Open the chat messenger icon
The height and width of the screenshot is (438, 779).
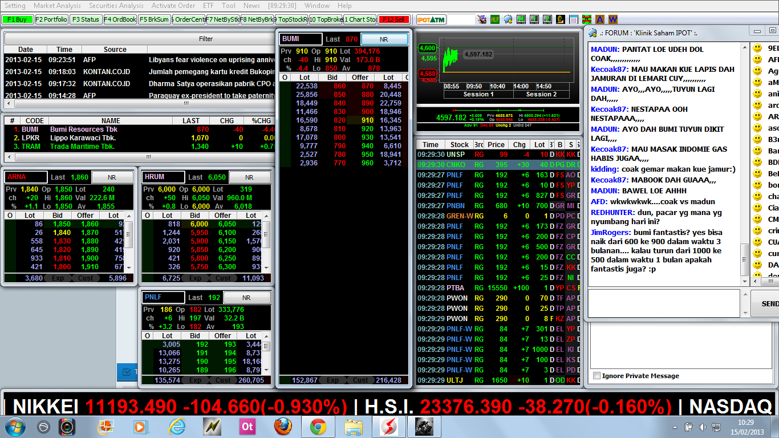[x=508, y=19]
